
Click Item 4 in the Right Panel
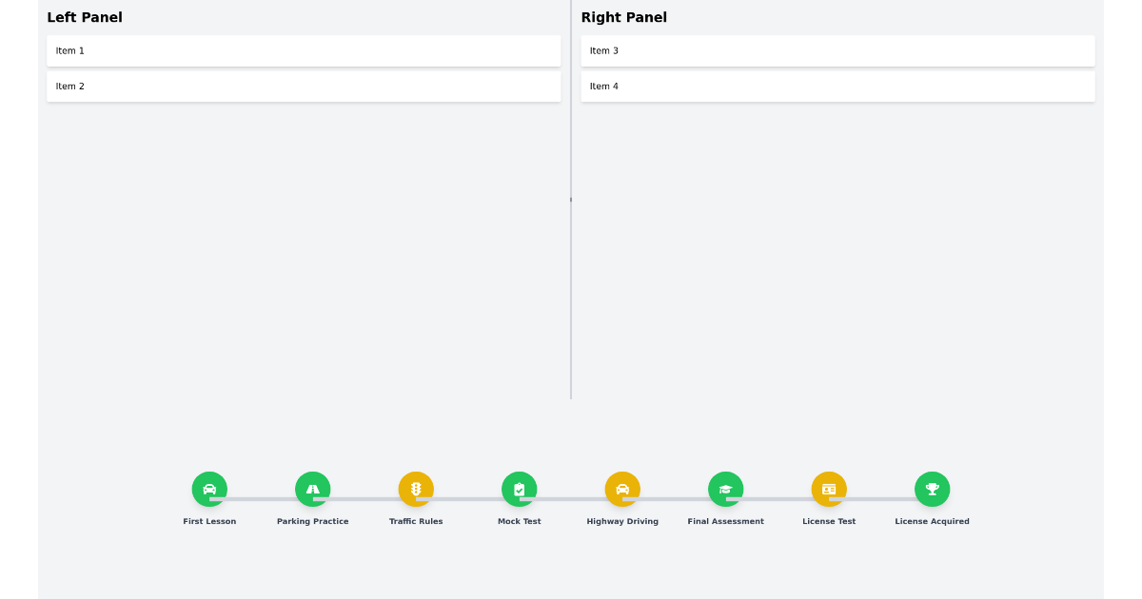(837, 87)
